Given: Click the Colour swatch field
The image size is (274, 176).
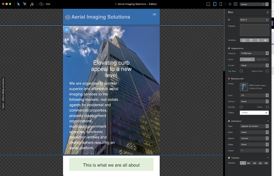Looking at the screenshot, I should (x=254, y=113).
